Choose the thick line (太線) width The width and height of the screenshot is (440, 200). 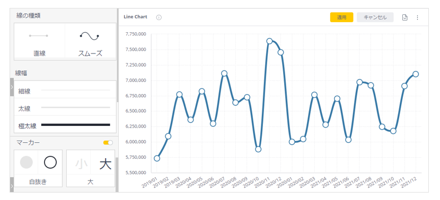pyautogui.click(x=65, y=107)
